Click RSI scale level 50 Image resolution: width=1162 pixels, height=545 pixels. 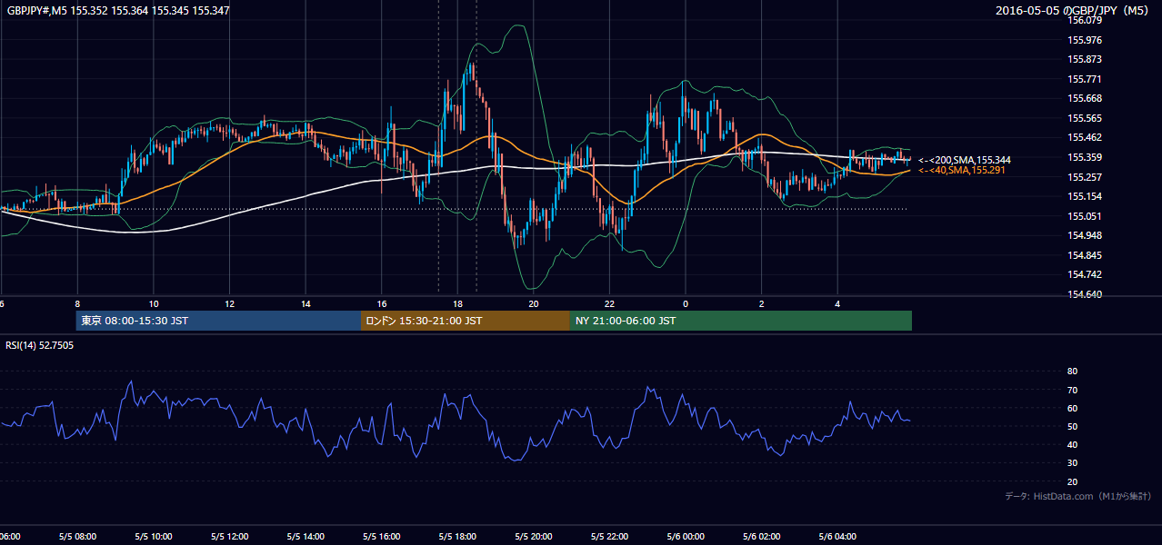[1072, 426]
